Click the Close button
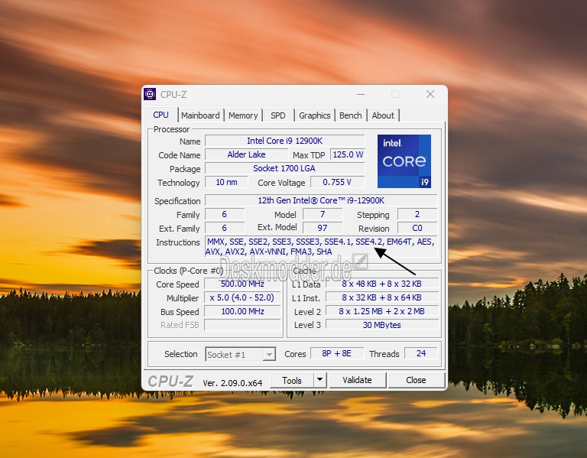 (x=416, y=380)
